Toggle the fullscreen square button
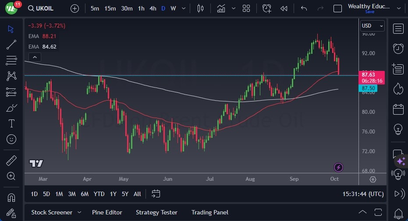 click(x=337, y=8)
